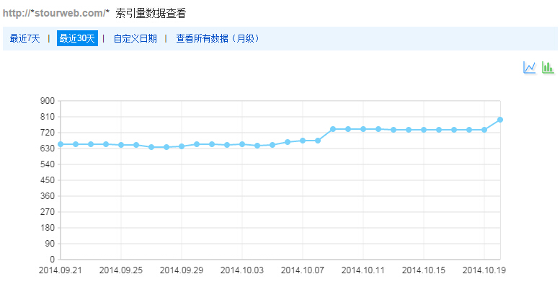Click the 2014.09.21 x-axis date label
560x305 pixels.
[x=61, y=270]
